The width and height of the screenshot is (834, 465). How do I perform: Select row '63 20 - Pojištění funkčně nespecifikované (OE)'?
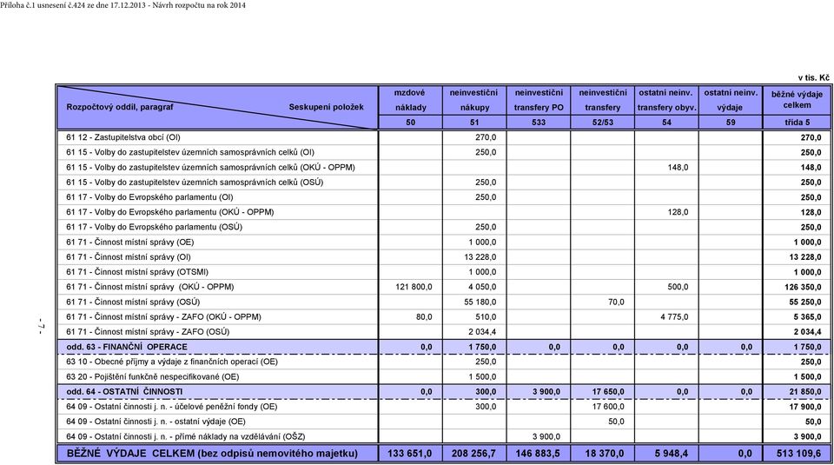tap(443, 376)
